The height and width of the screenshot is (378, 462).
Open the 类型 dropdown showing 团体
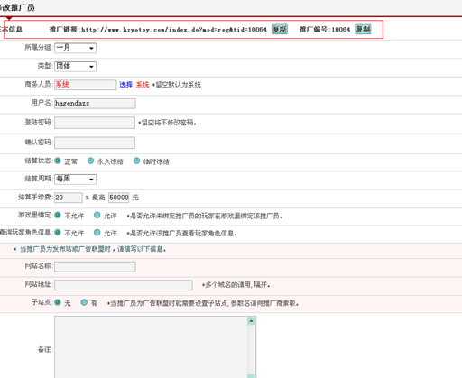75,66
